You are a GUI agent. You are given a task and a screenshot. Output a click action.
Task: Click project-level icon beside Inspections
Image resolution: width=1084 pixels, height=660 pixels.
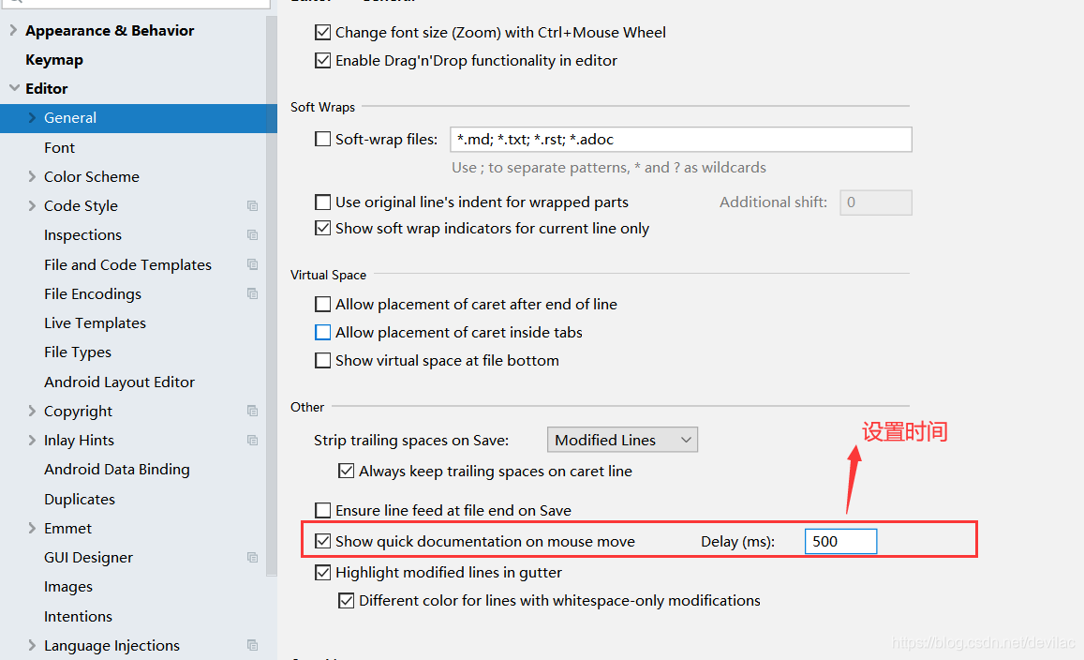pos(252,235)
